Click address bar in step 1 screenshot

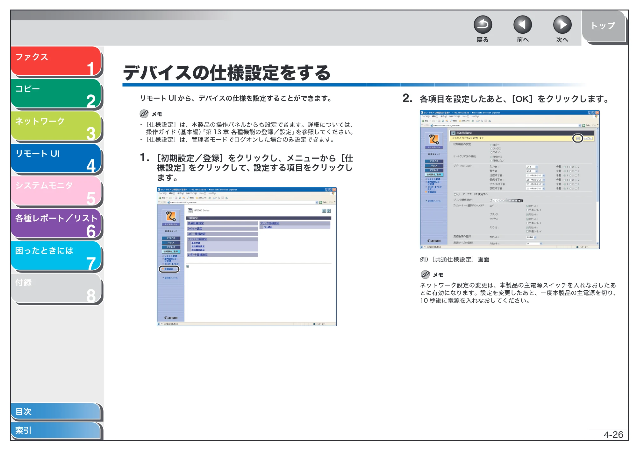[242, 202]
